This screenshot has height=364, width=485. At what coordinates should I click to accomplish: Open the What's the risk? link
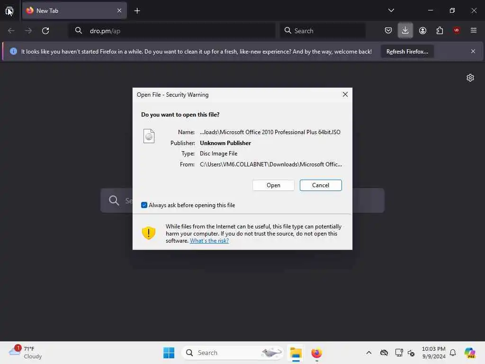click(209, 241)
